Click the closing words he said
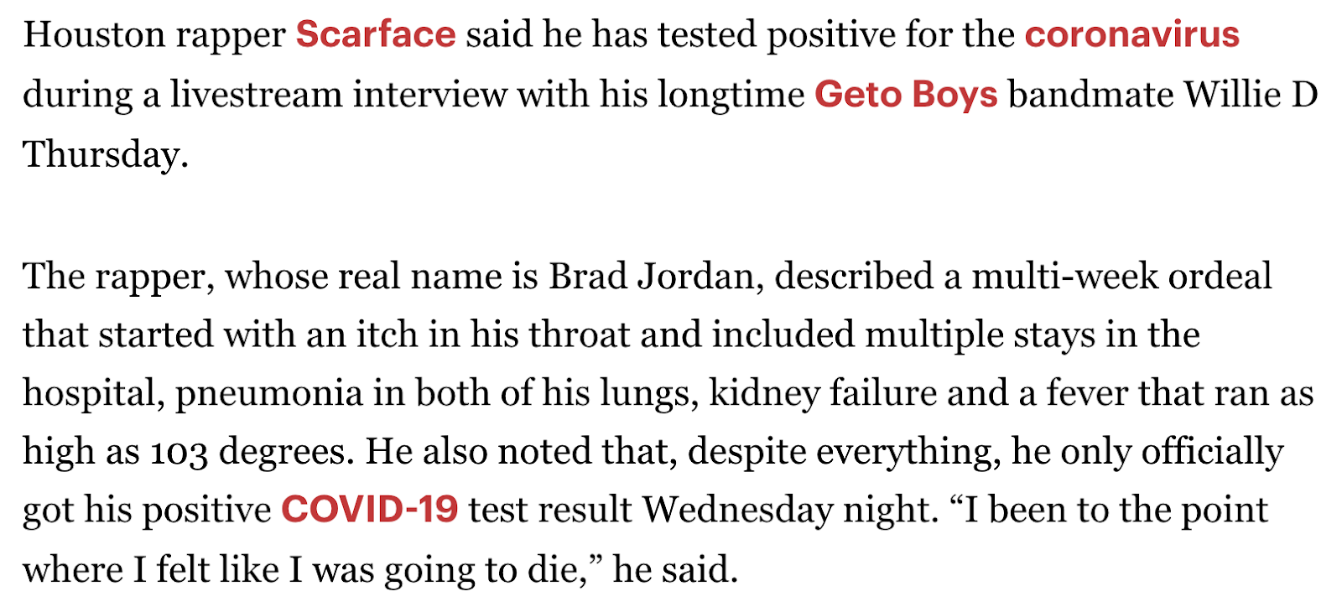 pyautogui.click(x=676, y=570)
